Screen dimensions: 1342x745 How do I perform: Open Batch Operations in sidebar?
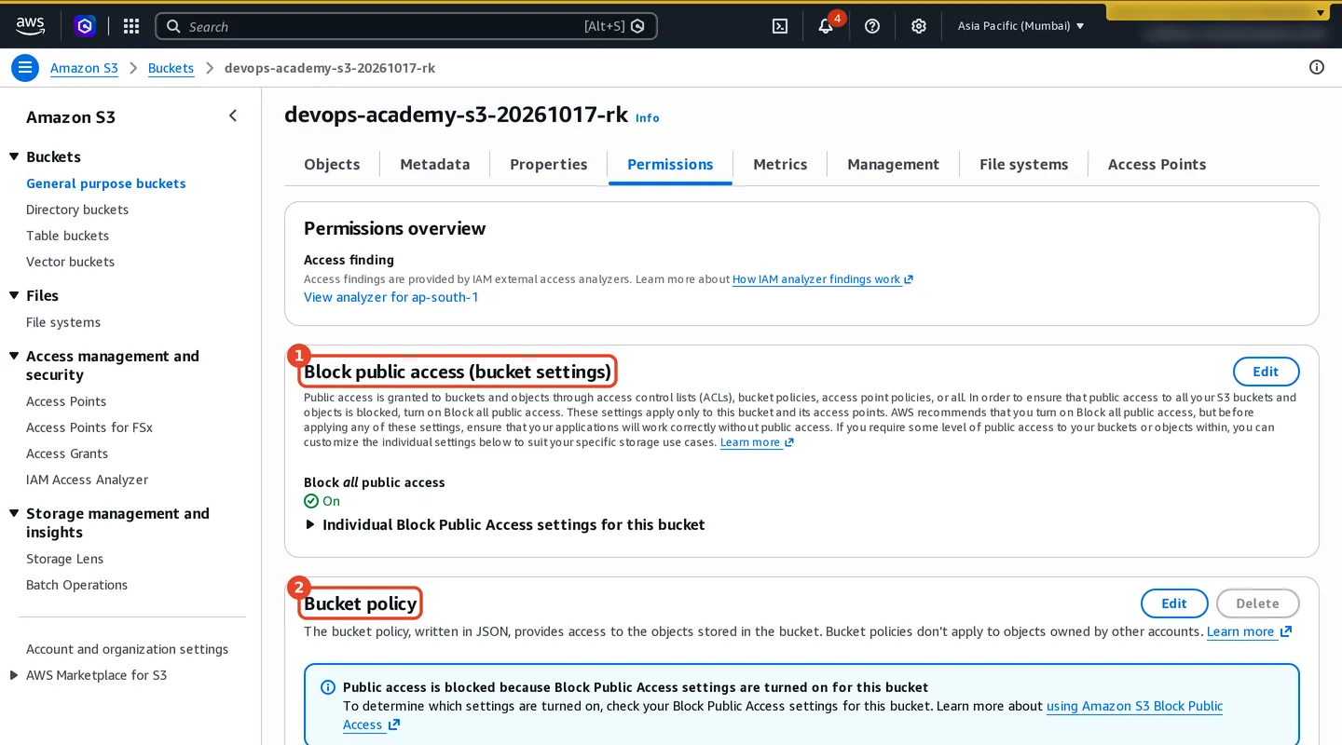pos(76,585)
